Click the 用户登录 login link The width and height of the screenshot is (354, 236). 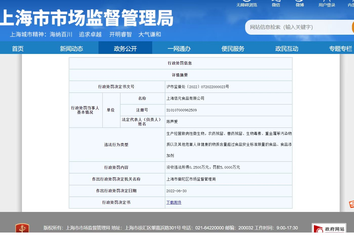pos(327,5)
